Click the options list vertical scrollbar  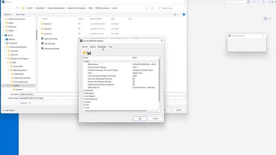[x=159, y=80]
